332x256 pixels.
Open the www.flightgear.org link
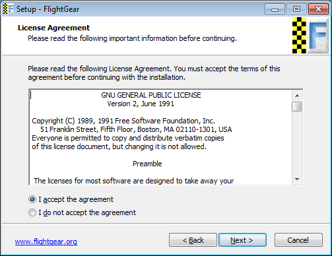[x=46, y=241]
